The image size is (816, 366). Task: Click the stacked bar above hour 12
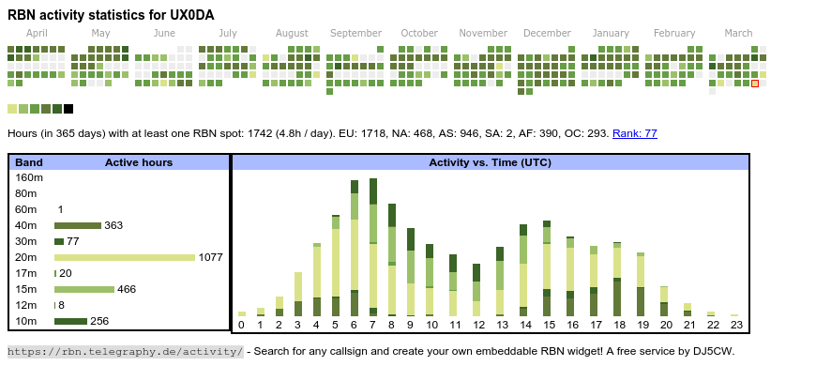click(x=476, y=290)
